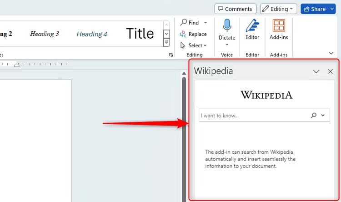
Task: Click the Wikipedia logo
Action: 266,95
